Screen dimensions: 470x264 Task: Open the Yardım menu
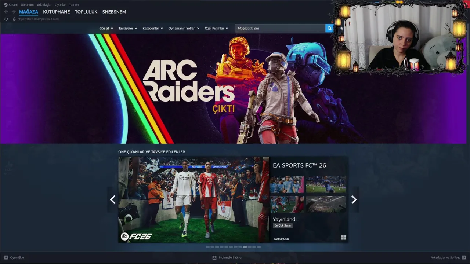74,5
